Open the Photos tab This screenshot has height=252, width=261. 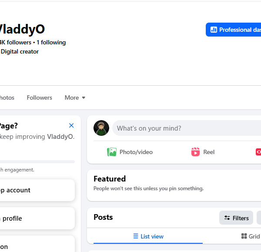click(7, 97)
